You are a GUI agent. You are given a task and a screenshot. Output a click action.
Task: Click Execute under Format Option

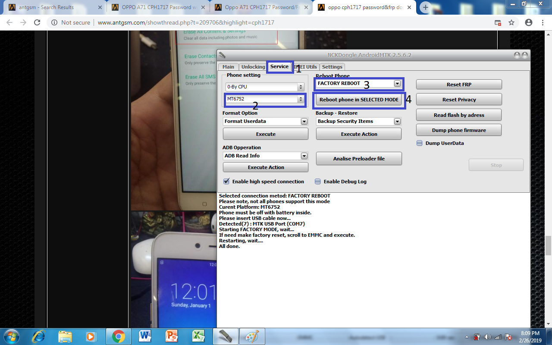click(266, 134)
